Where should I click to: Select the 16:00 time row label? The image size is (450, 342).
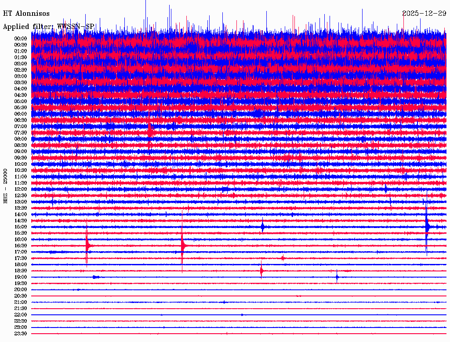pyautogui.click(x=21, y=239)
